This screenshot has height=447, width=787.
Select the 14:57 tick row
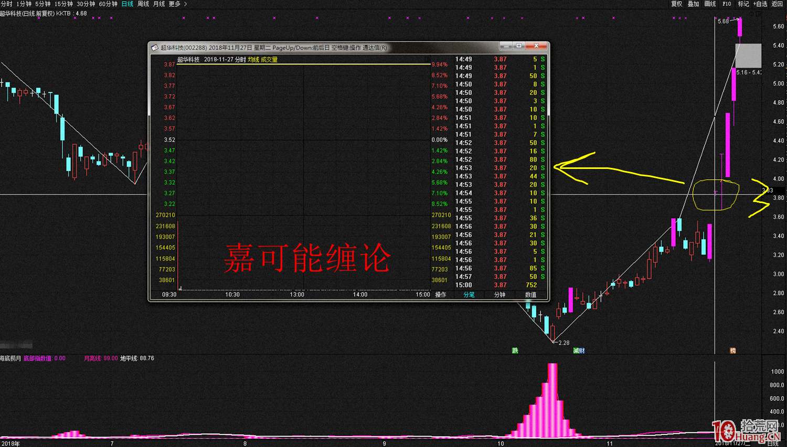[x=501, y=277]
